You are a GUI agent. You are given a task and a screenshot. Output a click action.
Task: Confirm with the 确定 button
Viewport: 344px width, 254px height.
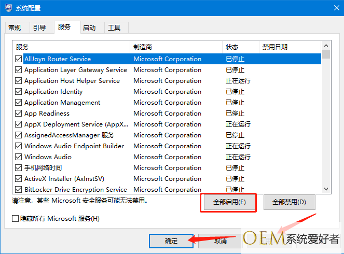171,241
